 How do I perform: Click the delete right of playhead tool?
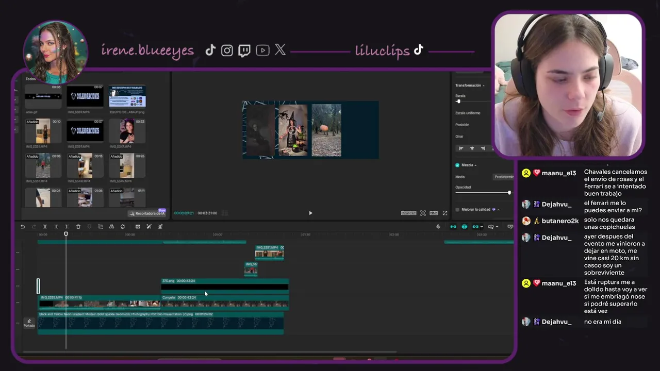(x=67, y=227)
